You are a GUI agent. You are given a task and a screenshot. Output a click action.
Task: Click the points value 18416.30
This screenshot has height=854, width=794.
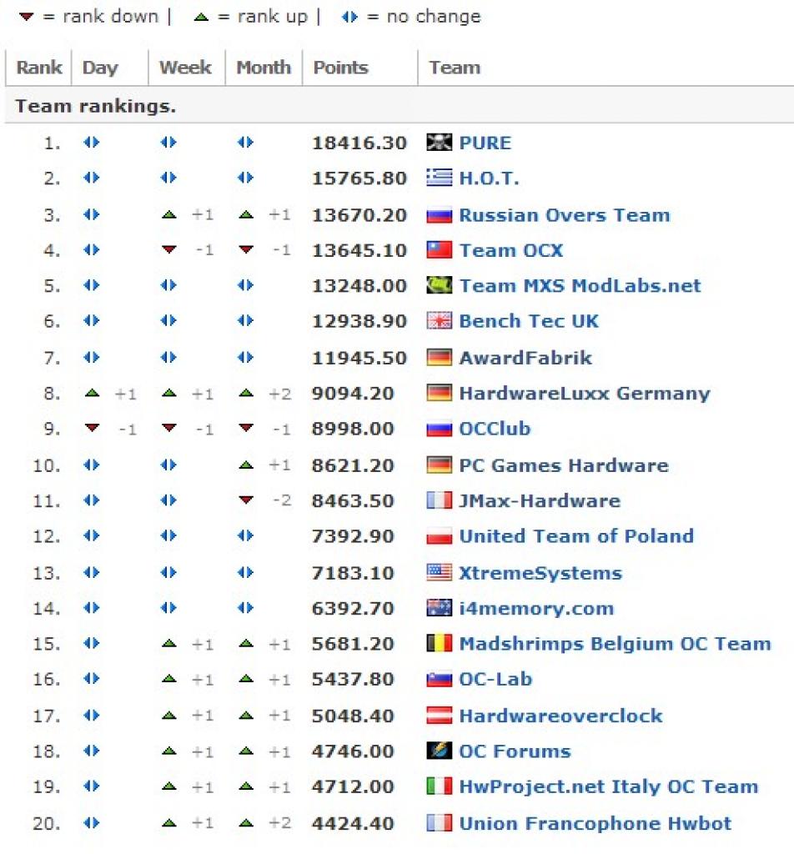coord(359,143)
